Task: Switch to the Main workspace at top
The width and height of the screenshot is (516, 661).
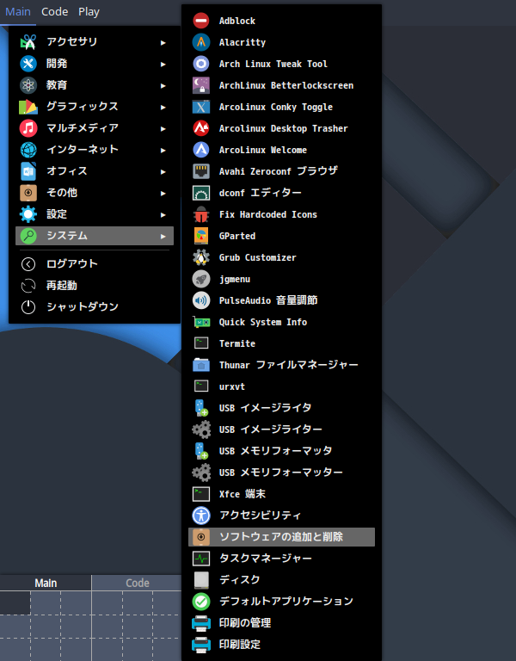Action: [x=18, y=12]
